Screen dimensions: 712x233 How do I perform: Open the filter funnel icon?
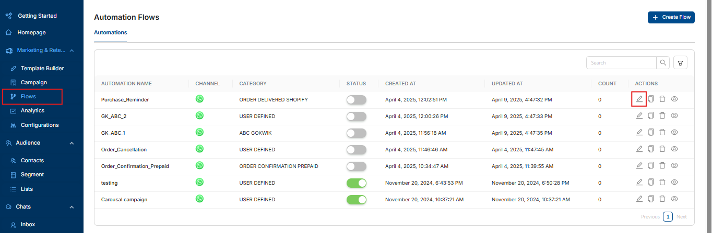[680, 63]
